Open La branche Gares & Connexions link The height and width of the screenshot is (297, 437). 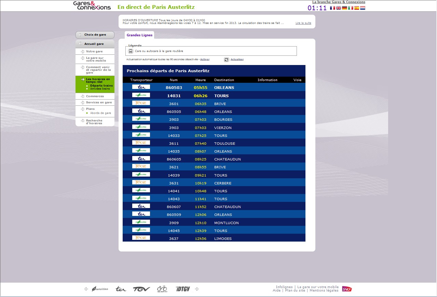(339, 2)
